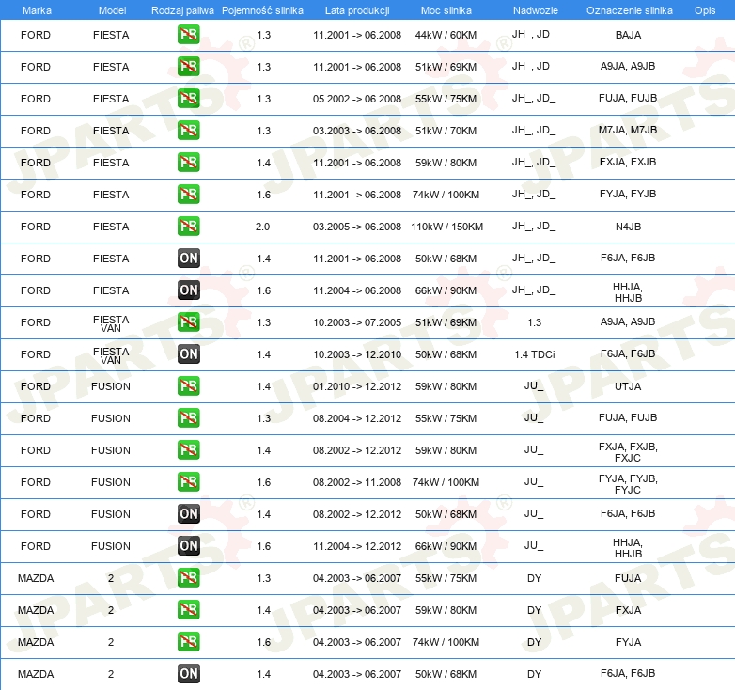Click the 44kW / 60KM power cell

446,35
